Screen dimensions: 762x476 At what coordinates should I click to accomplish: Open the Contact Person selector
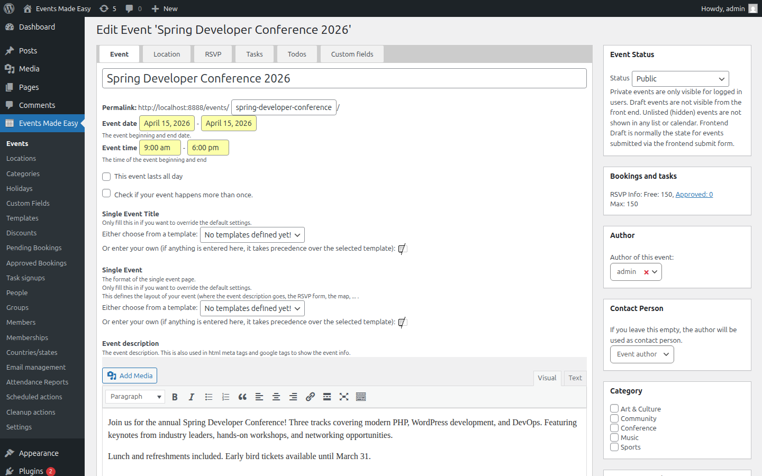pos(642,354)
